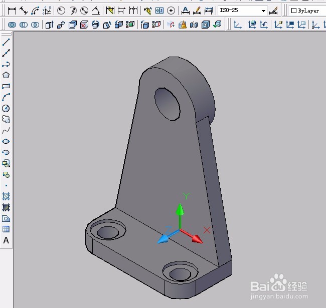
Task: Select the Offset Faces tool
Action: (73, 25)
